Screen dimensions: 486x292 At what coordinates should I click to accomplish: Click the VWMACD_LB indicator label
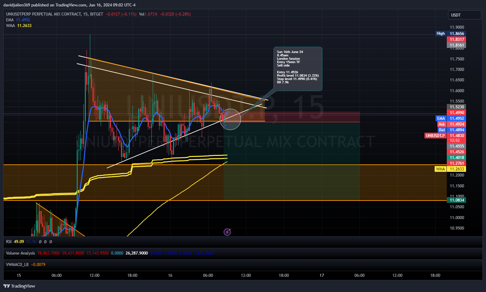click(x=17, y=265)
